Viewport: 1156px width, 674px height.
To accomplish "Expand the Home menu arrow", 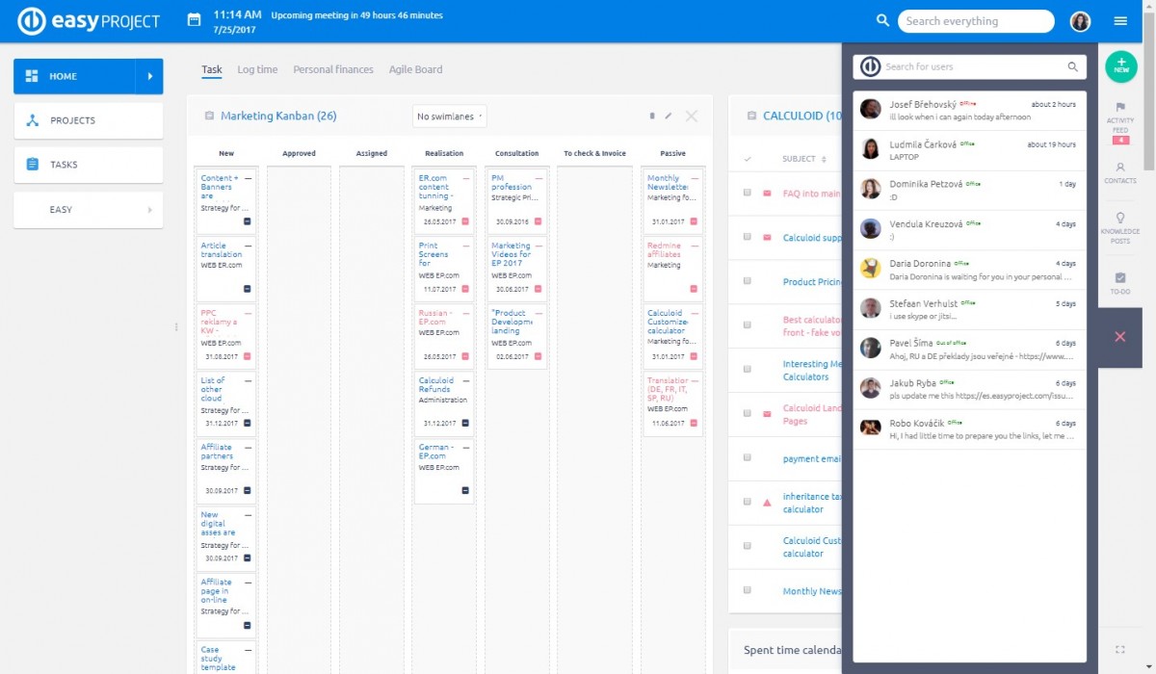I will (x=149, y=76).
